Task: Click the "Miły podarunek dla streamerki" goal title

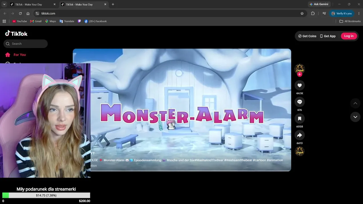Action: coord(46,189)
